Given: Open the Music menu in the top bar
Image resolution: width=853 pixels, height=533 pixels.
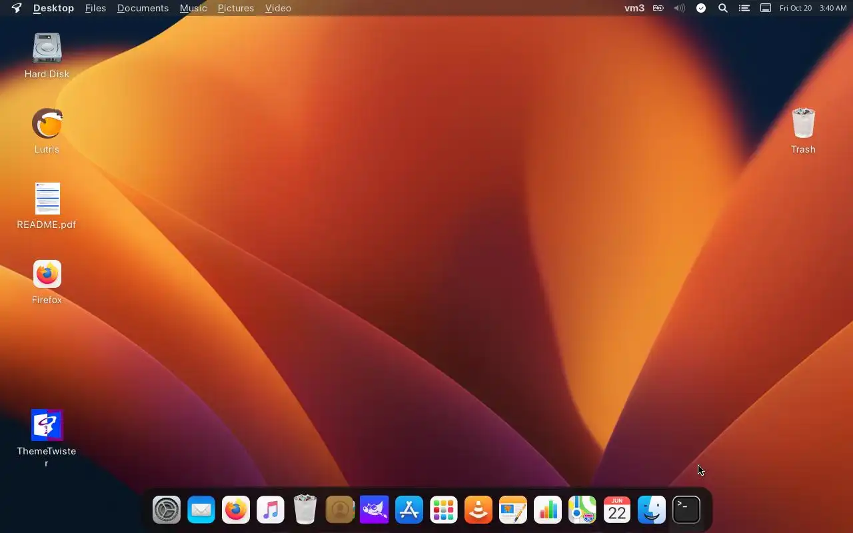Looking at the screenshot, I should pyautogui.click(x=193, y=8).
